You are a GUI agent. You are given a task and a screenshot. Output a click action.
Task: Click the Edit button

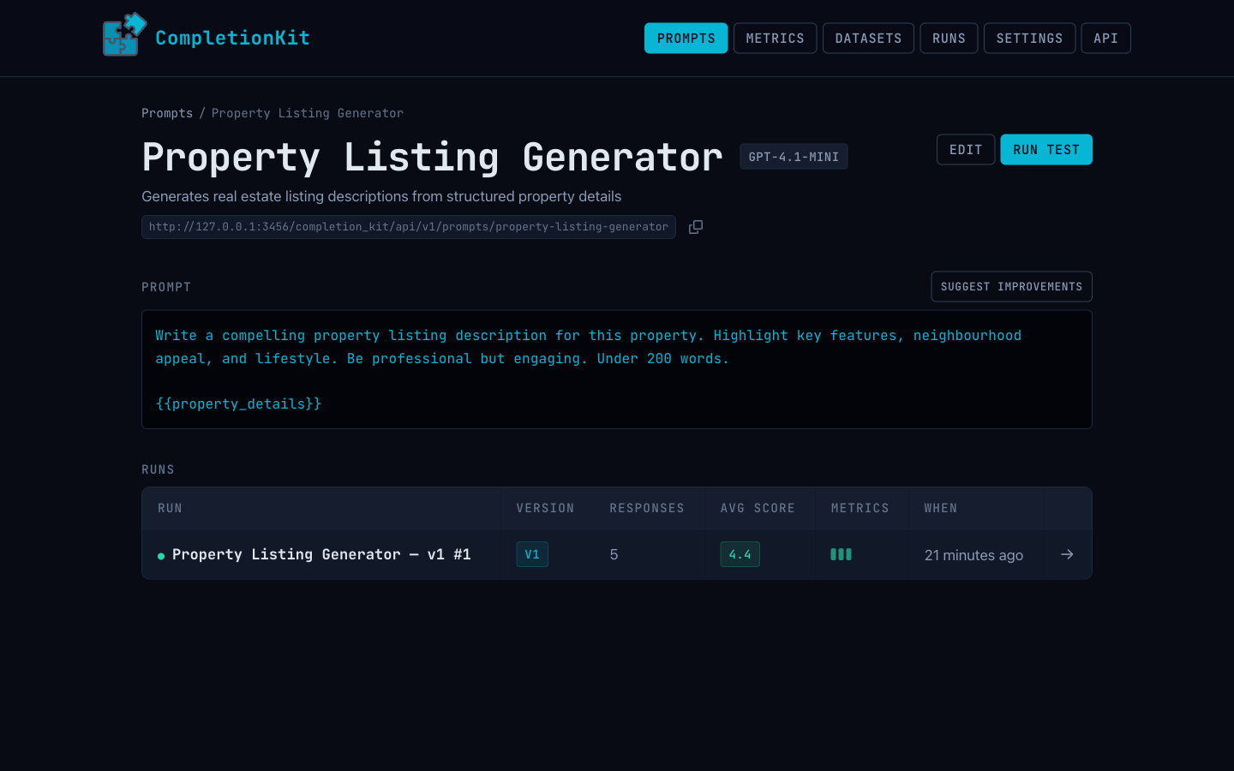[966, 150]
